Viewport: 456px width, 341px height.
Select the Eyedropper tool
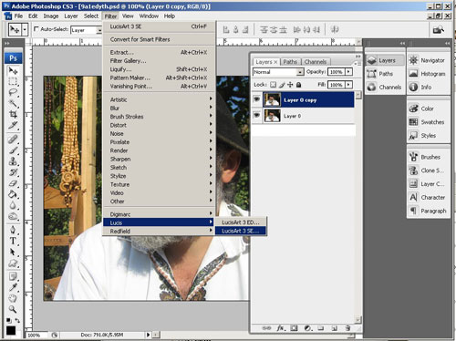coord(13,287)
